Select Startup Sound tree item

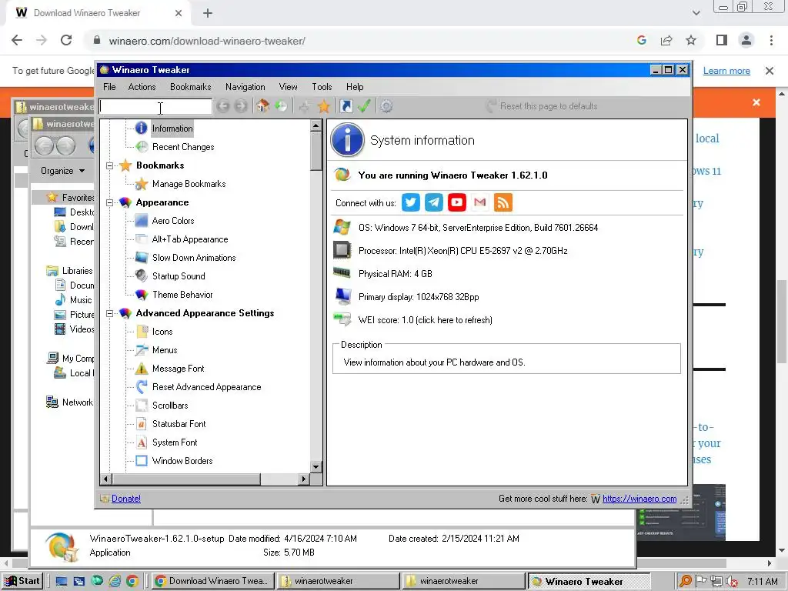179,276
